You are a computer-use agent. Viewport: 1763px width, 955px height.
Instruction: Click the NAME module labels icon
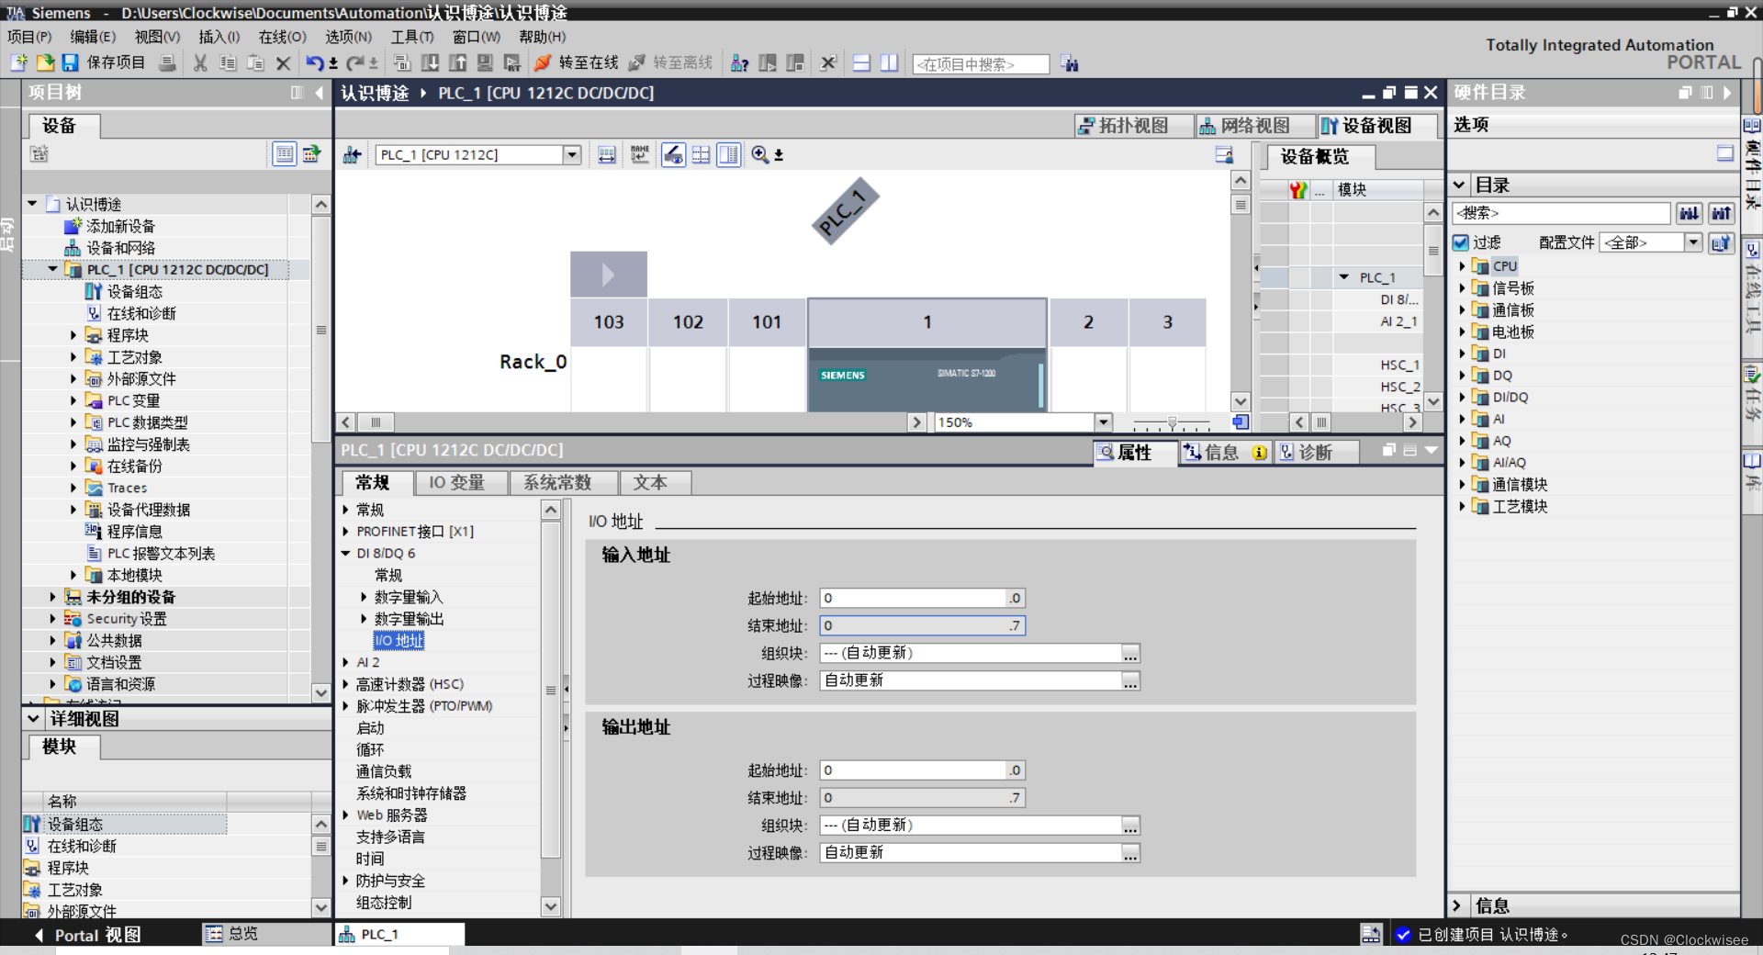pyautogui.click(x=640, y=154)
